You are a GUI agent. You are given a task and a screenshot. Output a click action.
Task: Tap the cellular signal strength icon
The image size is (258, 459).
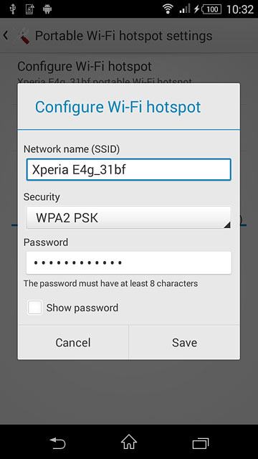pos(185,9)
